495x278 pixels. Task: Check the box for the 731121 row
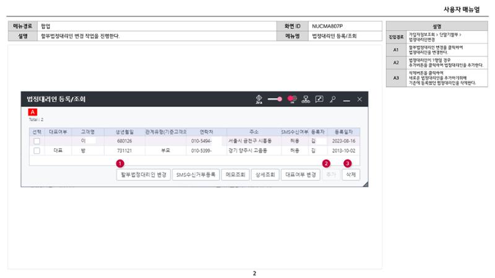click(x=37, y=151)
